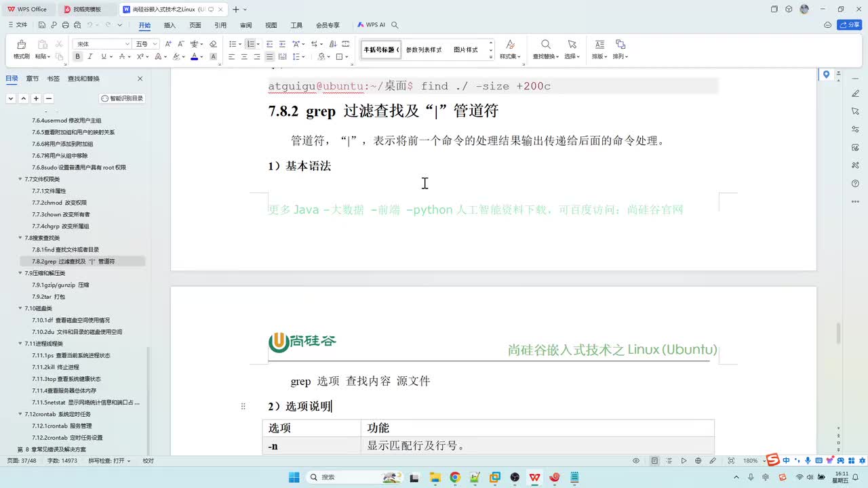Click the text highlight color button
The width and height of the screenshot is (868, 488).
pos(176,57)
